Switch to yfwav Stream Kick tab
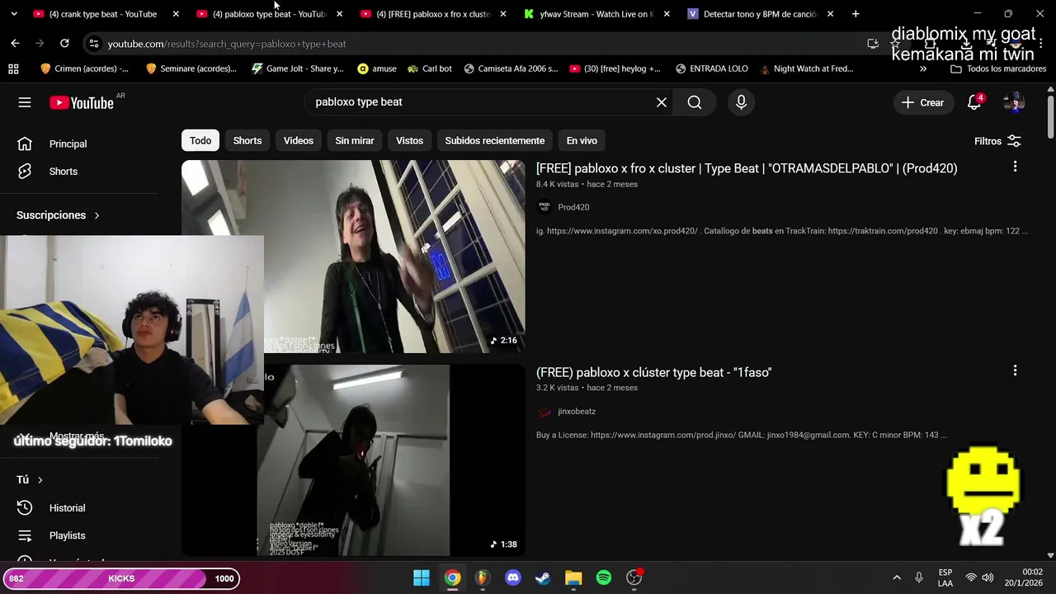 coord(595,14)
